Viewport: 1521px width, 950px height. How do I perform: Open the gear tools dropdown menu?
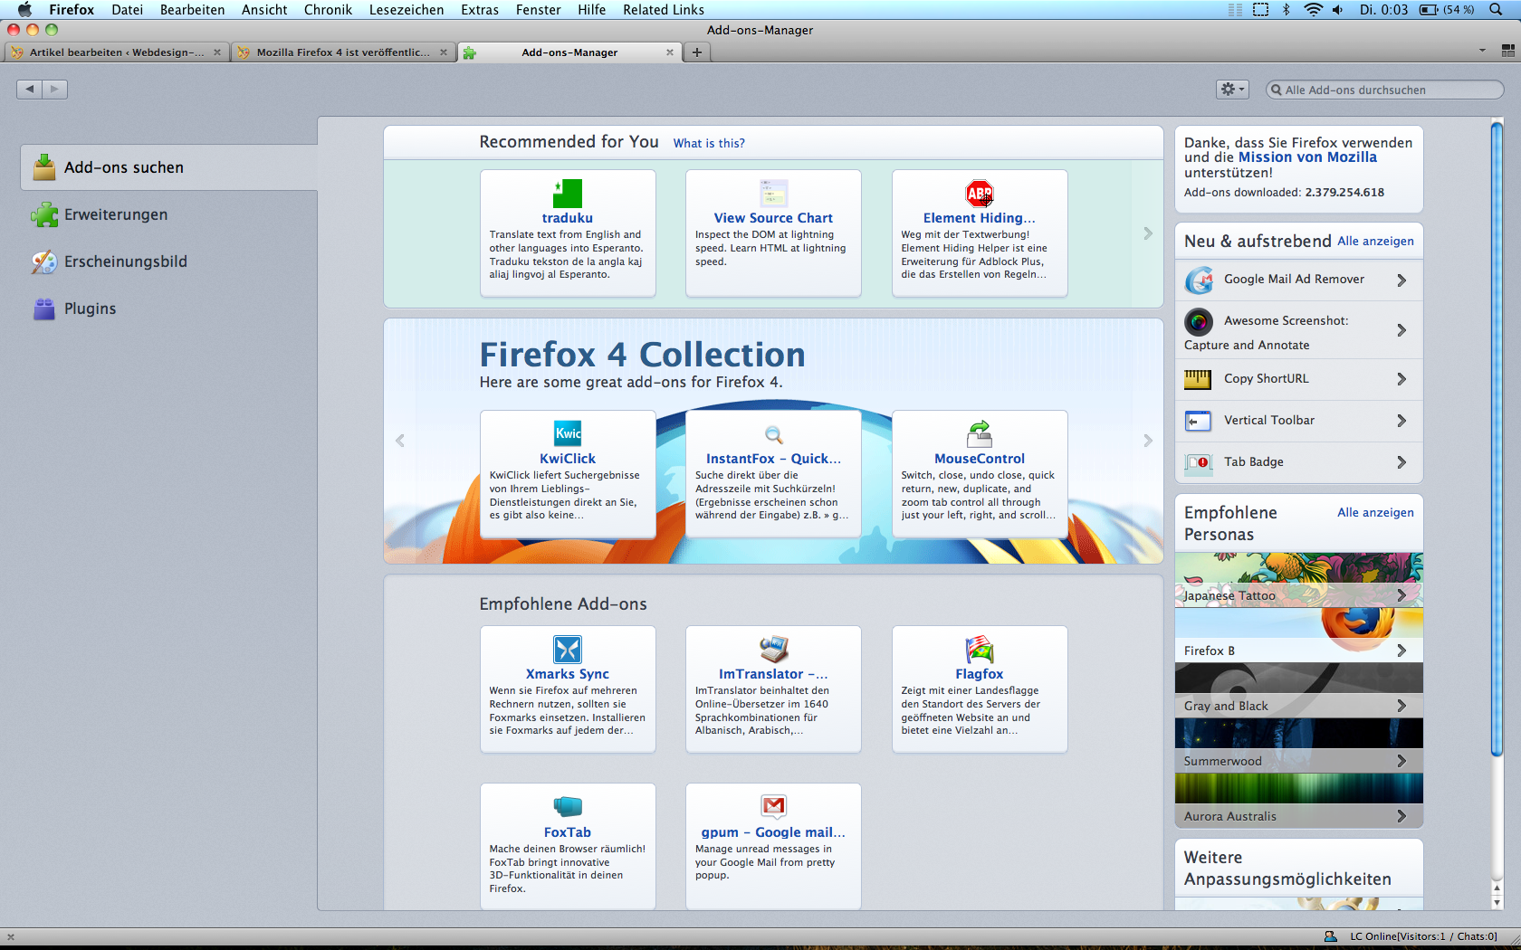click(x=1232, y=89)
